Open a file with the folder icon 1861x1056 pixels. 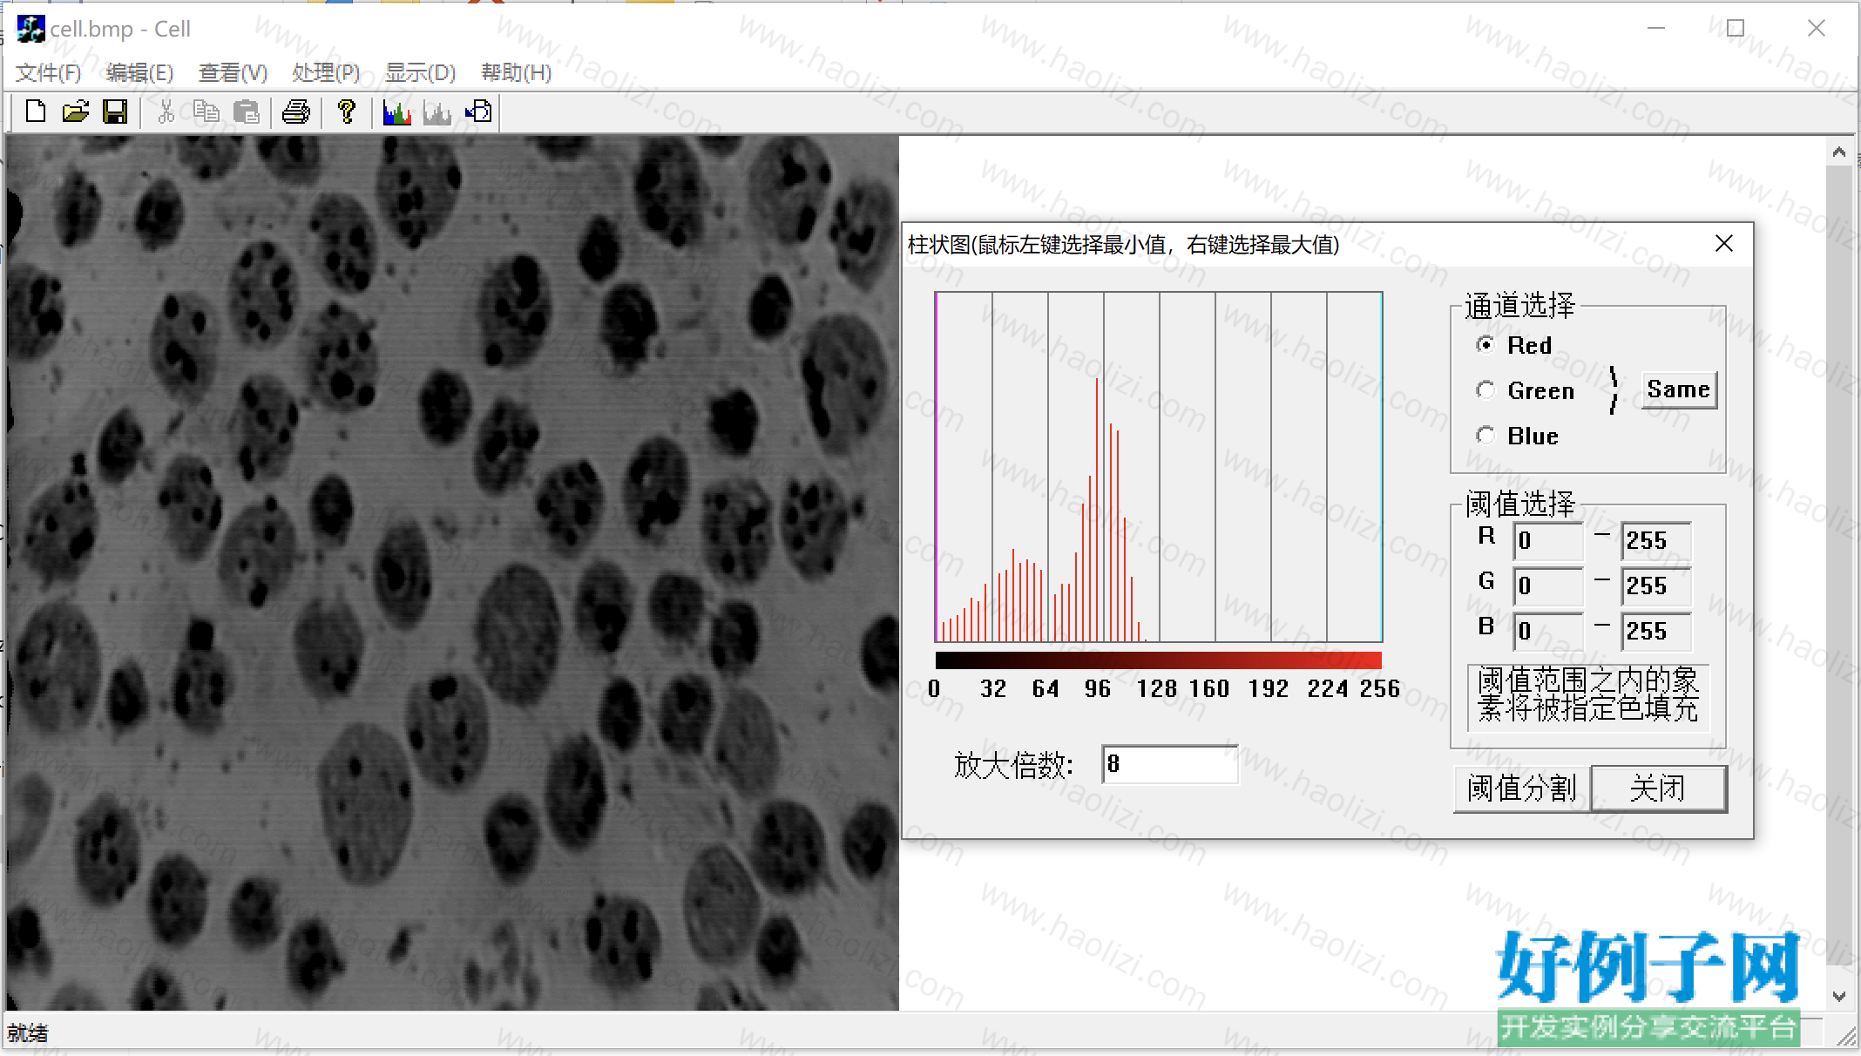point(76,112)
